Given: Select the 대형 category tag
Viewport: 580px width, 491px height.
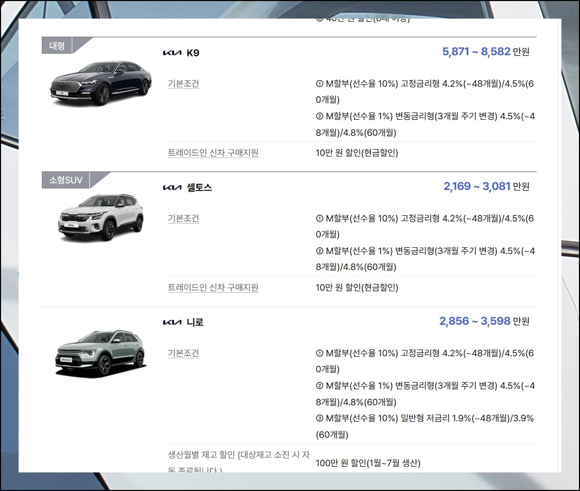Looking at the screenshot, I should coord(57,45).
